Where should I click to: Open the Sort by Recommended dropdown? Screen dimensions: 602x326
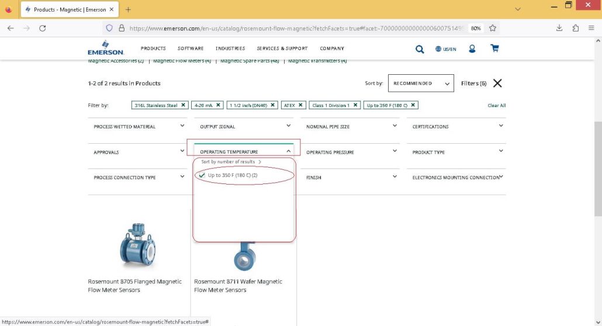421,84
